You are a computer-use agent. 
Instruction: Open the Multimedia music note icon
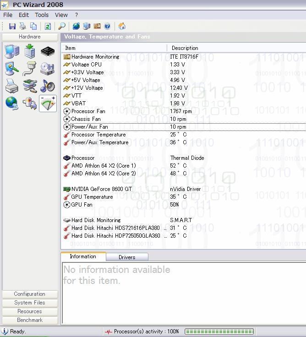tap(48, 86)
